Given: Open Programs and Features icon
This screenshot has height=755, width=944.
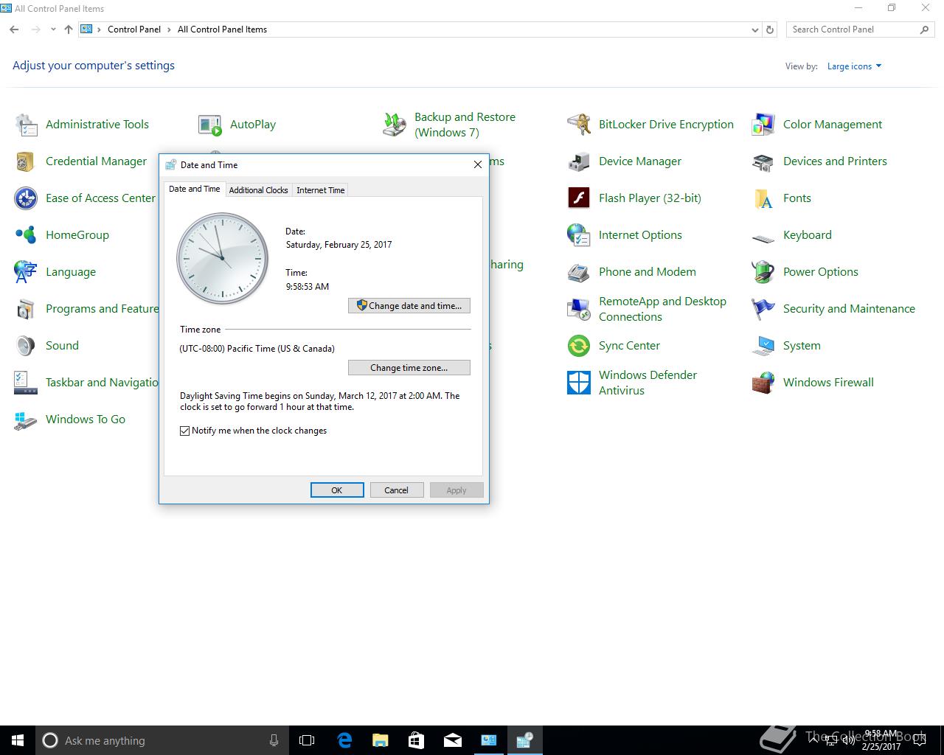Looking at the screenshot, I should (26, 309).
